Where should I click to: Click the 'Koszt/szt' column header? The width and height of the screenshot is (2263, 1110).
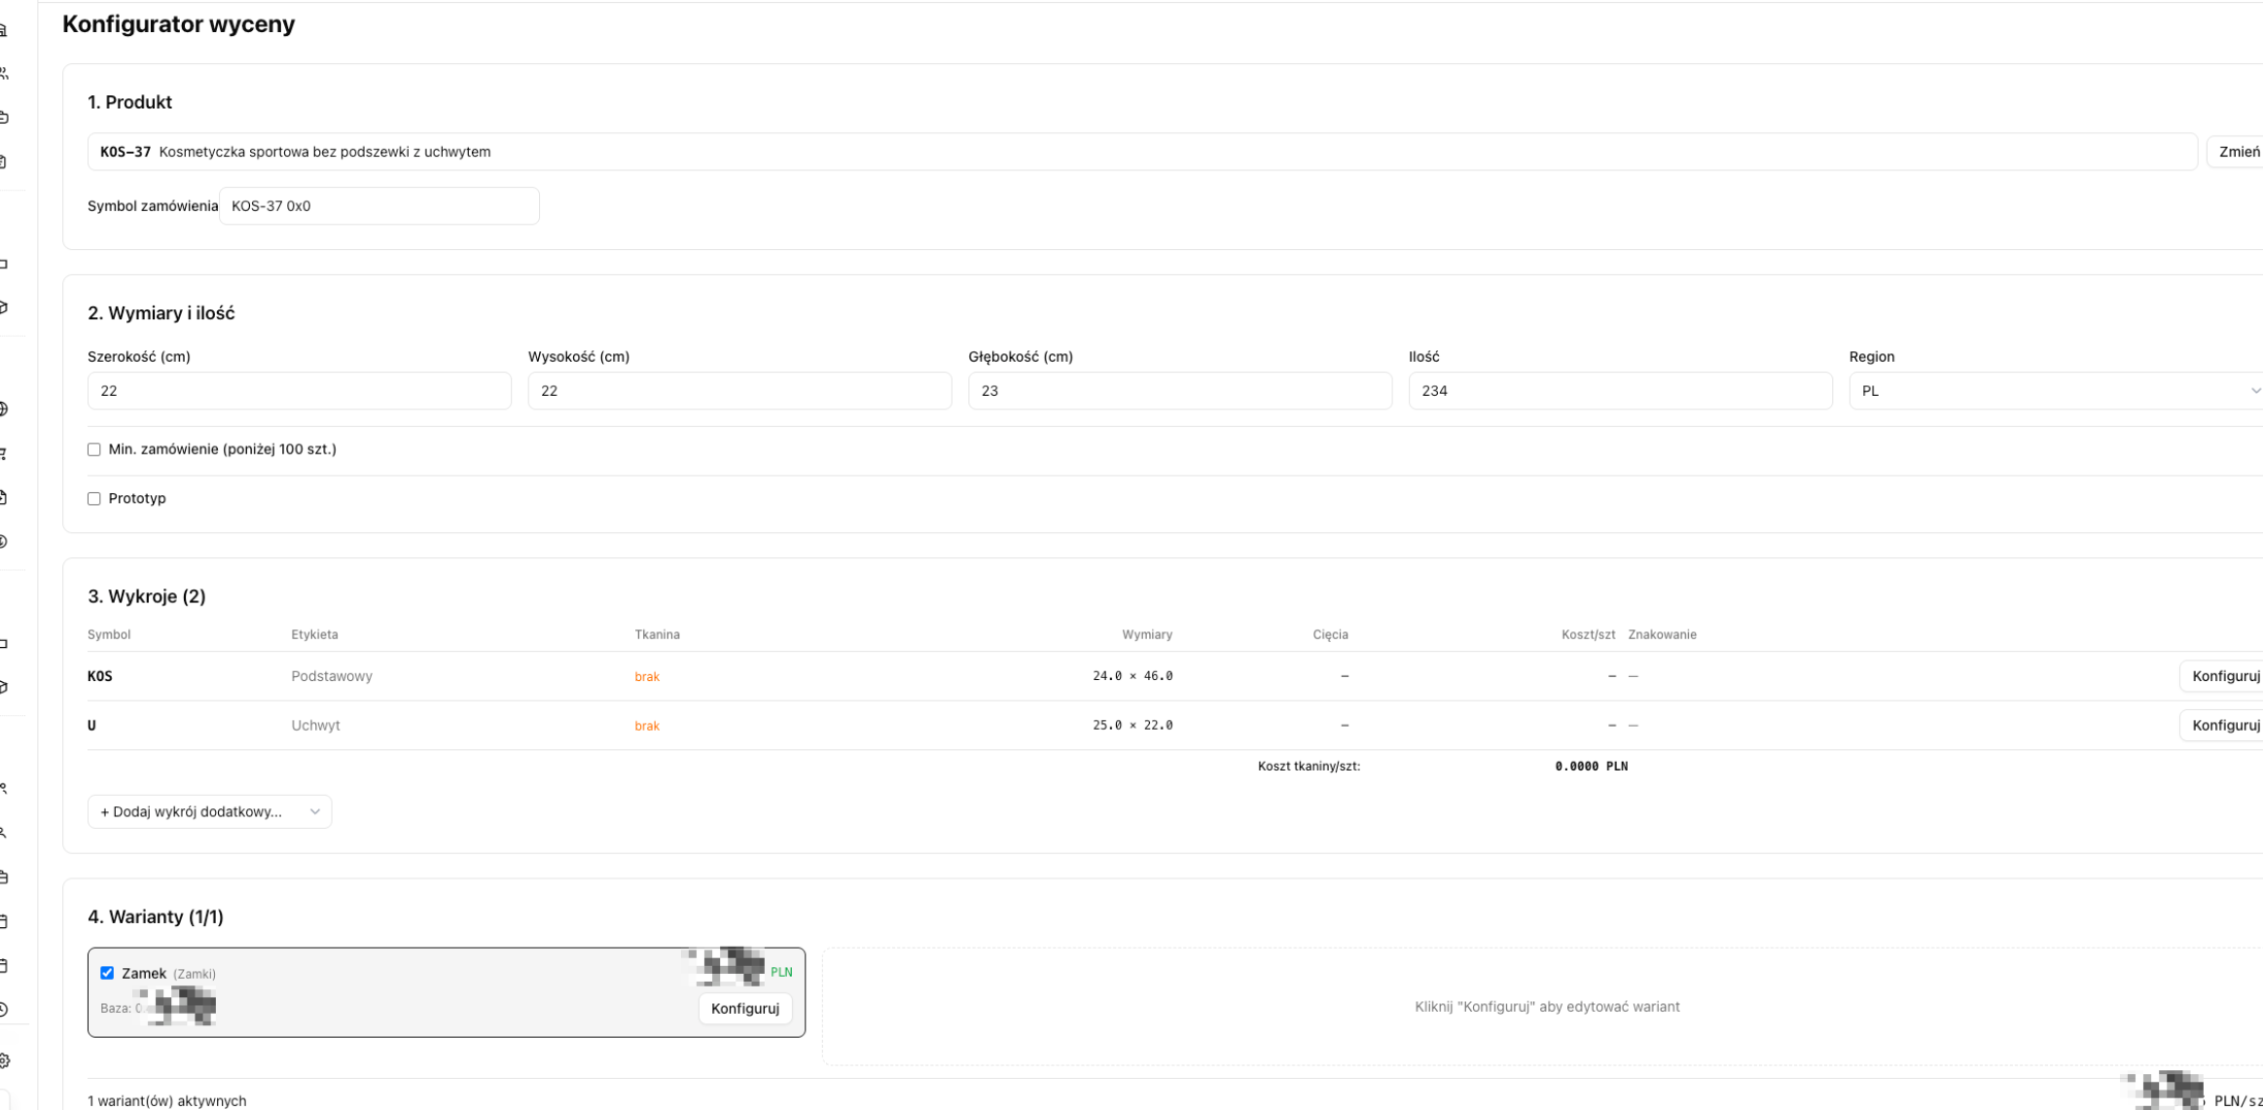pos(1588,634)
